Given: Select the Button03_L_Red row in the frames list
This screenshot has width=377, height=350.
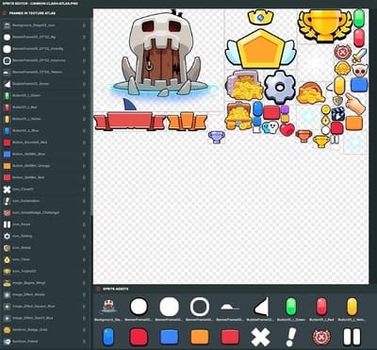Looking at the screenshot, I should click(44, 108).
